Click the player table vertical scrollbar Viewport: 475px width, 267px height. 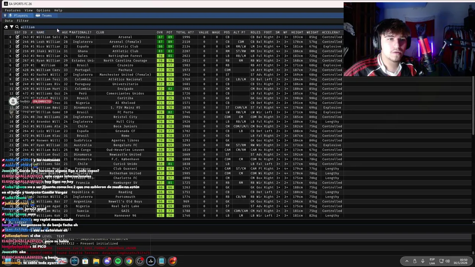[474, 106]
